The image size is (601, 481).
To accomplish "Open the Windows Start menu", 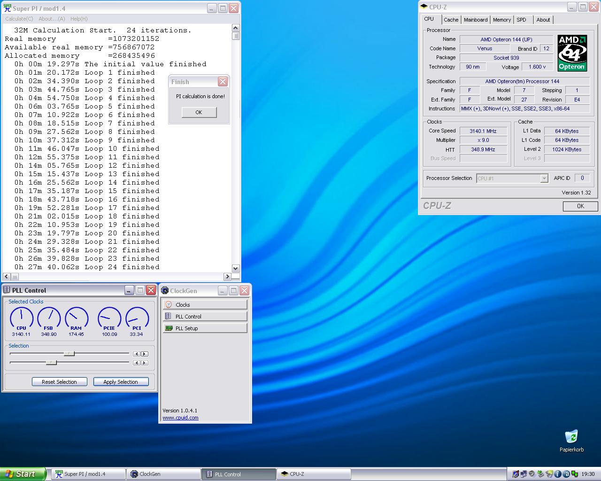I will [23, 474].
